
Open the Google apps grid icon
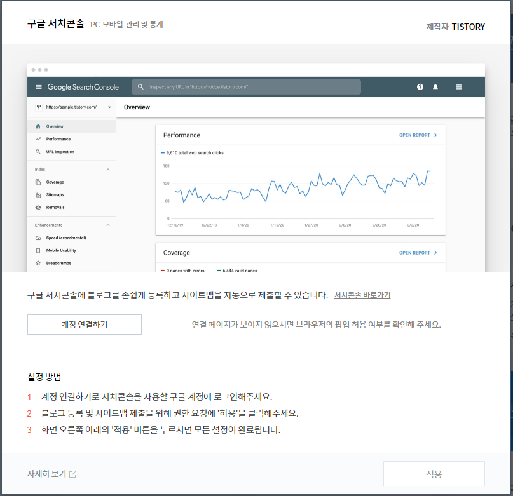point(459,87)
